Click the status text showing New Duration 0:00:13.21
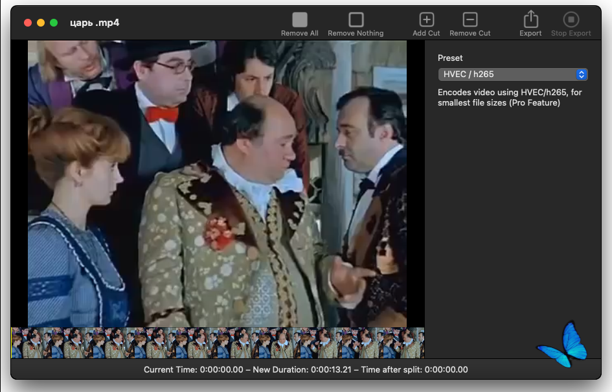The height and width of the screenshot is (392, 612). (x=302, y=369)
